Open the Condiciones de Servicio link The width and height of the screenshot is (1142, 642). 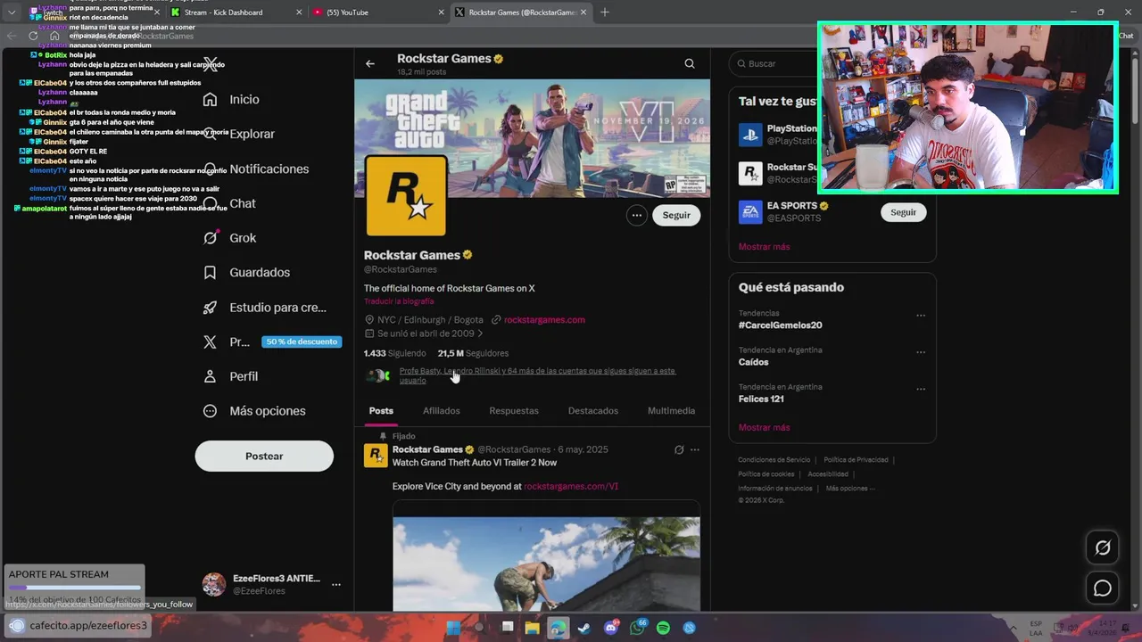click(774, 460)
